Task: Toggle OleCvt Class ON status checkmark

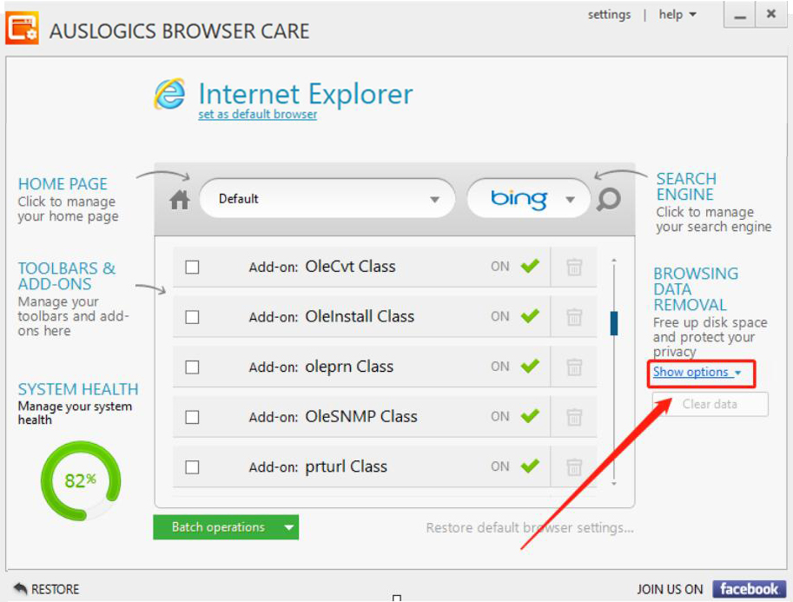Action: (530, 266)
